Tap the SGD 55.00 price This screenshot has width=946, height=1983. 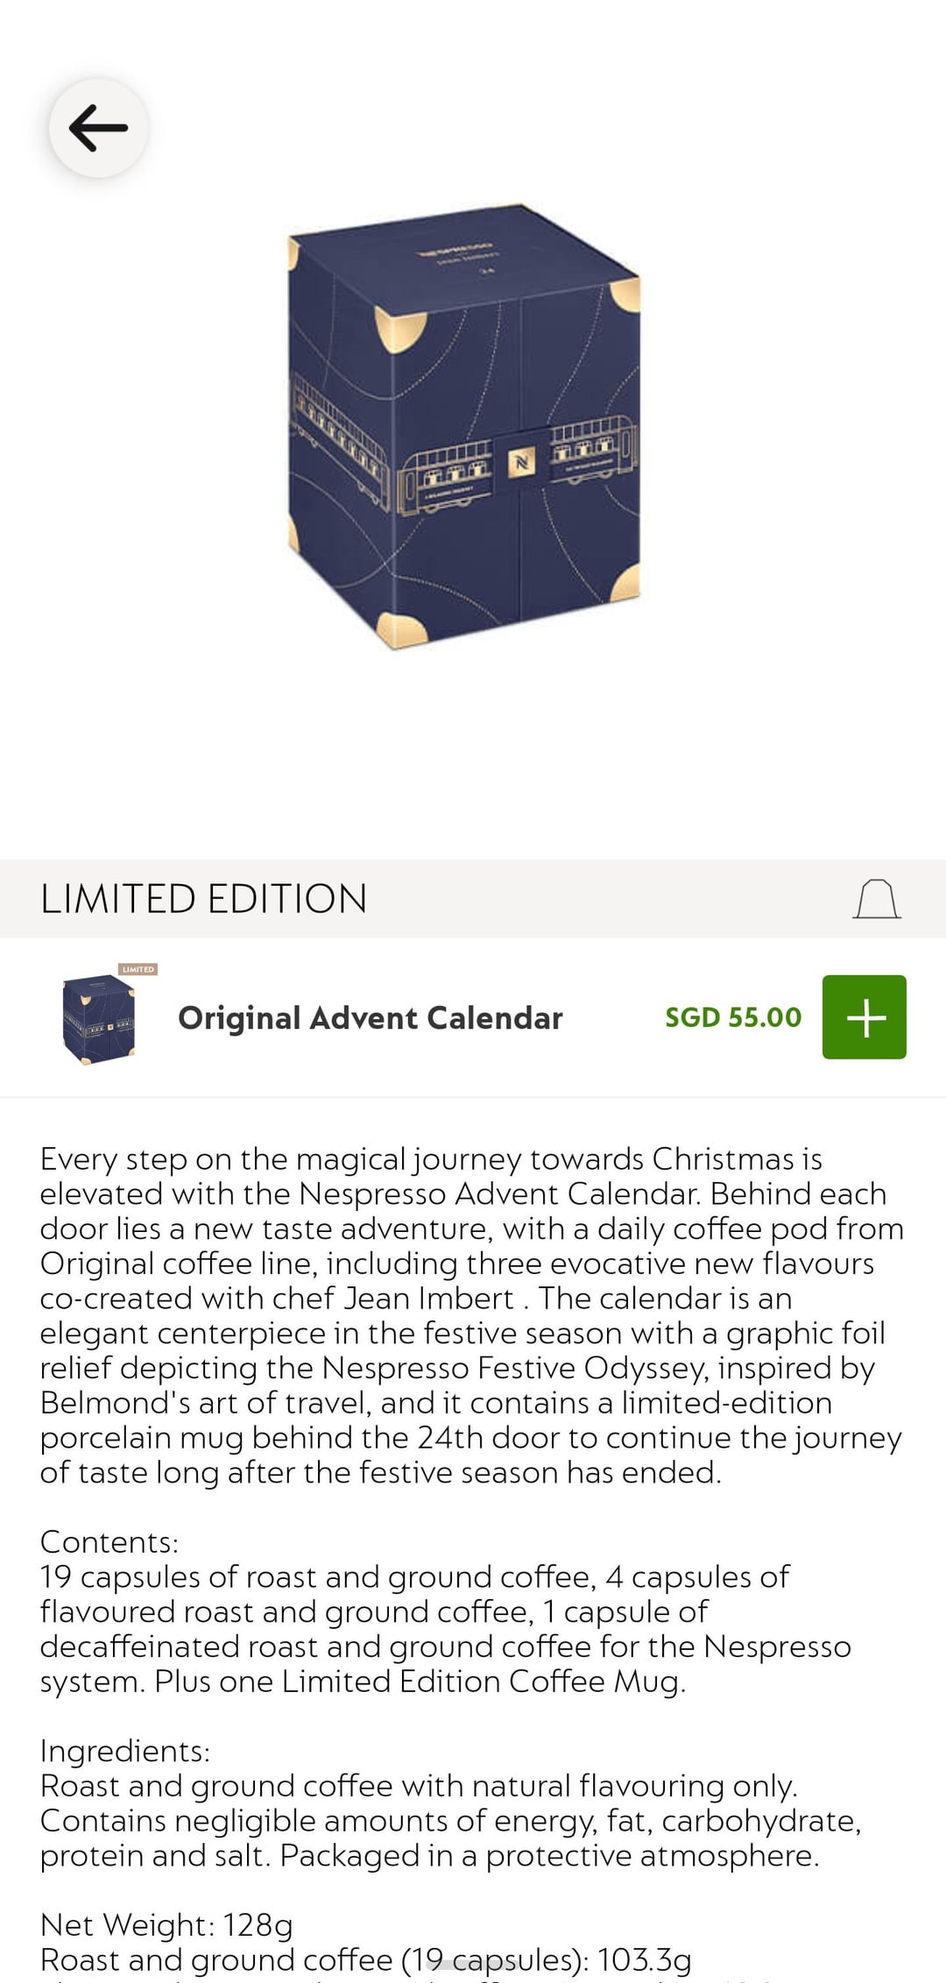(733, 1017)
